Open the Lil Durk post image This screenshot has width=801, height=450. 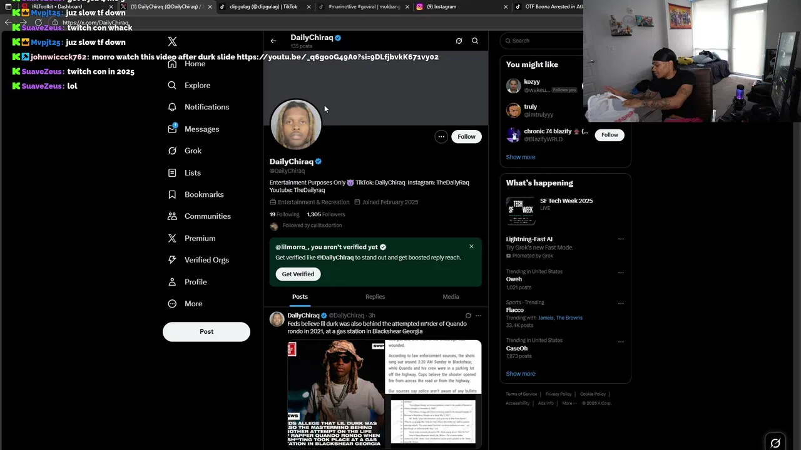[336, 392]
